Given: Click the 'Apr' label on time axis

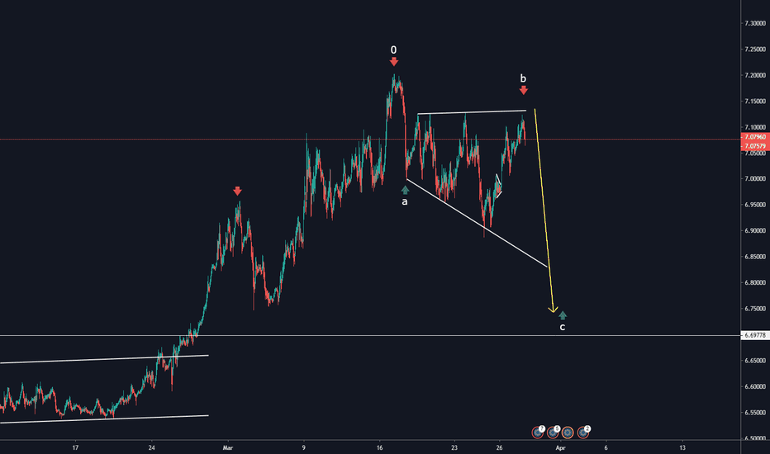Looking at the screenshot, I should click(x=560, y=447).
